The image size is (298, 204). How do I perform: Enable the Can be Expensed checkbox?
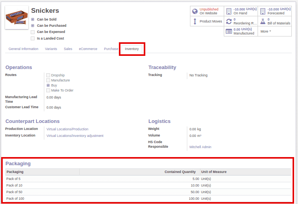click(33, 32)
